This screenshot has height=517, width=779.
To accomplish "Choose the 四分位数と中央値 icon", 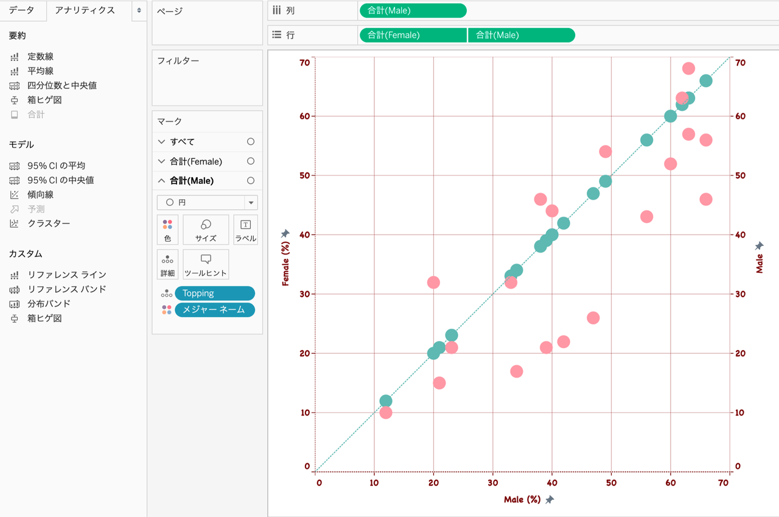I will coord(15,86).
